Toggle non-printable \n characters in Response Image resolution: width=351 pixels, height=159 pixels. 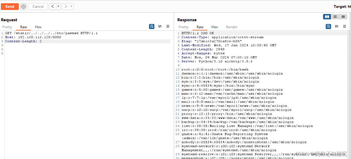[x=336, y=26]
